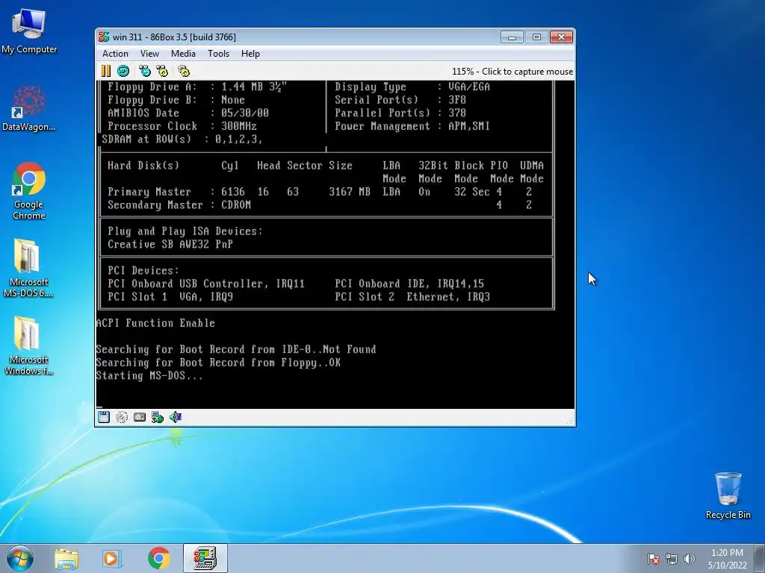Open the network tray icon
This screenshot has height=573, width=765.
point(672,559)
